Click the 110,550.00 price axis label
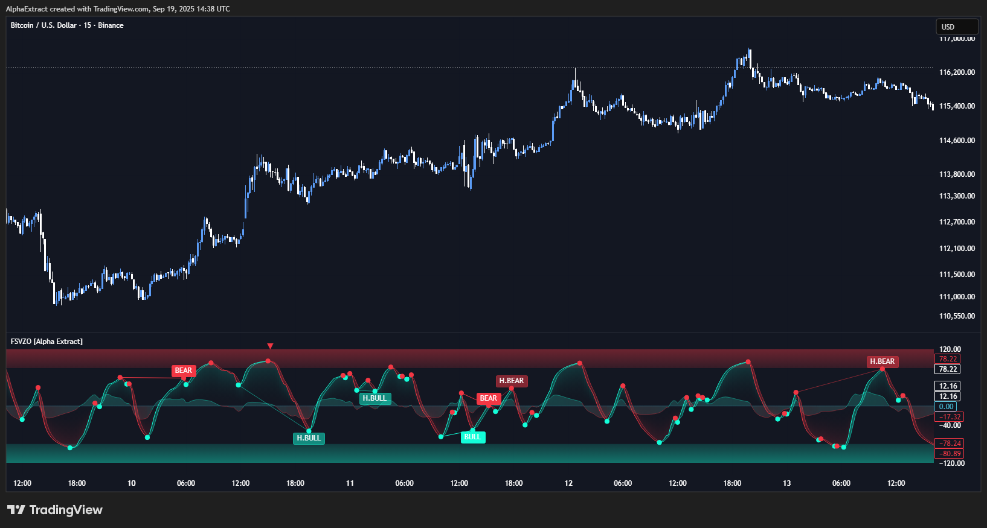 click(957, 316)
